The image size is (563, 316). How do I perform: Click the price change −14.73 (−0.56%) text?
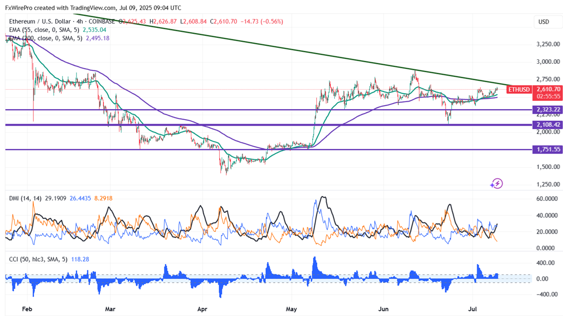coord(262,21)
